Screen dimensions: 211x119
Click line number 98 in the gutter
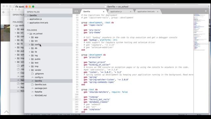coord(77,90)
